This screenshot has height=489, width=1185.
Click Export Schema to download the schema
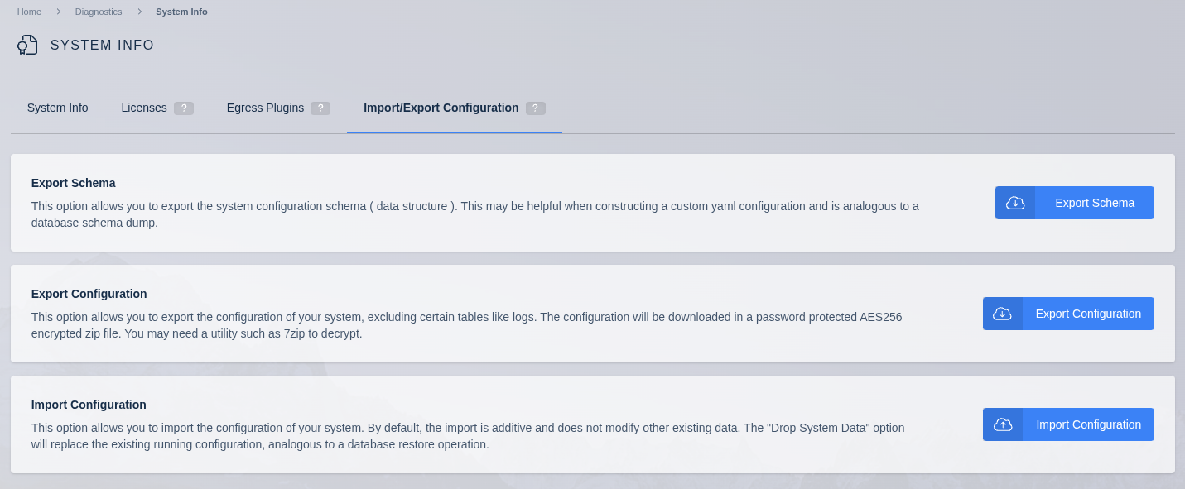click(1094, 203)
